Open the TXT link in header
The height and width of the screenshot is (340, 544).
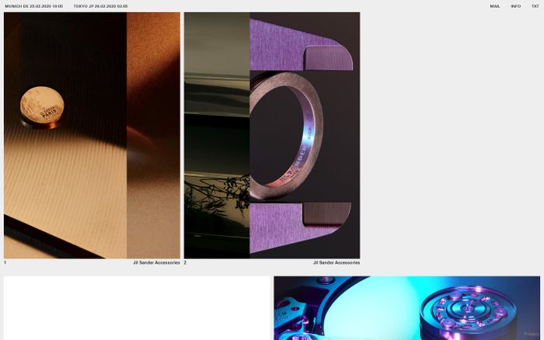tap(535, 6)
